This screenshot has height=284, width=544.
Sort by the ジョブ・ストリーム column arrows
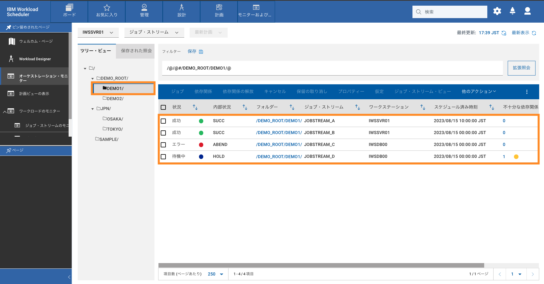358,107
